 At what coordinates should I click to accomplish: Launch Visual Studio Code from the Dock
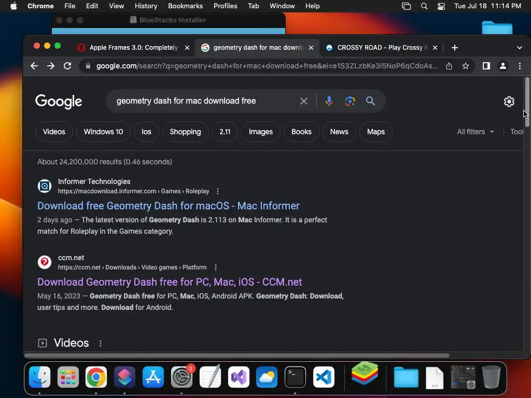coord(324,377)
